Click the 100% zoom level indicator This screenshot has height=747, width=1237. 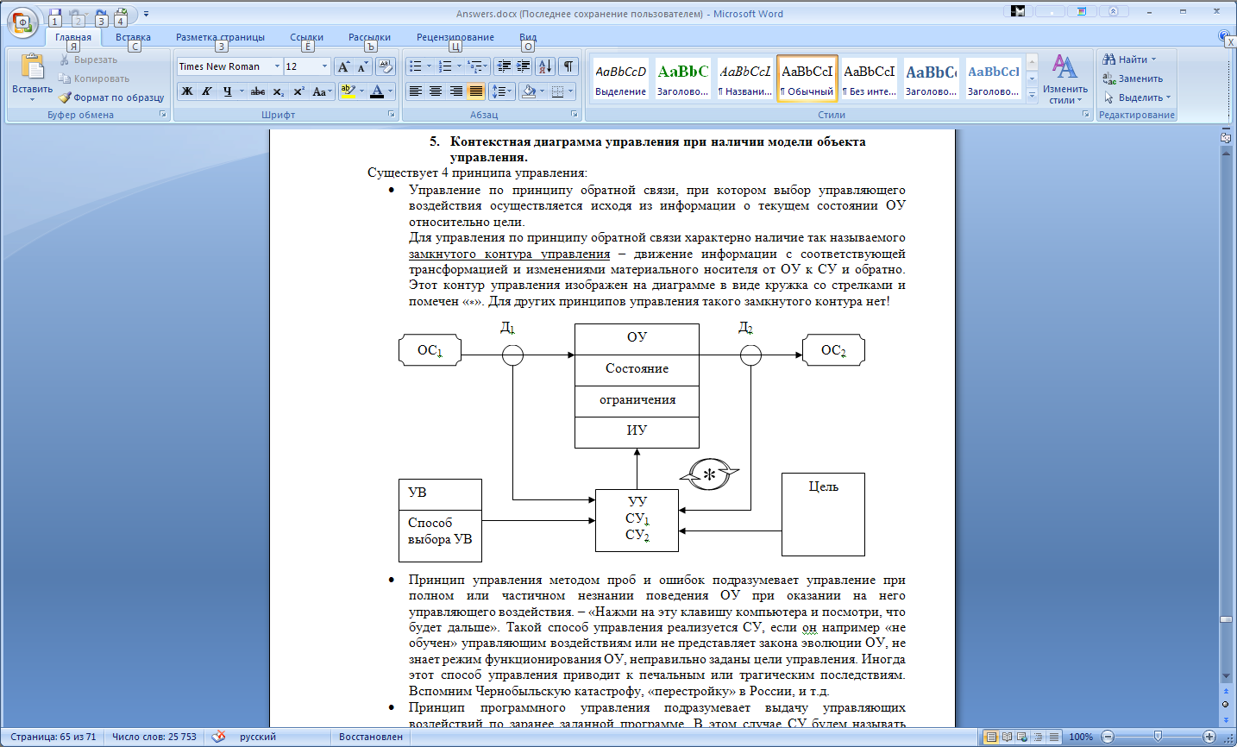(x=1081, y=737)
